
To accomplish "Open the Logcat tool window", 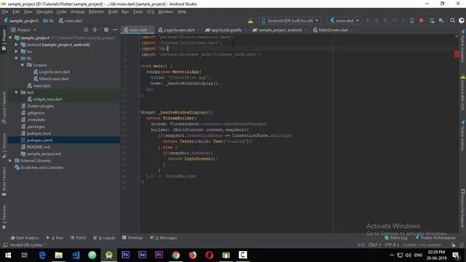I will (x=104, y=238).
